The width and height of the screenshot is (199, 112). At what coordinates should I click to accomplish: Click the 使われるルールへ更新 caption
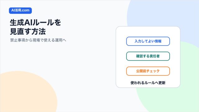pos(148,83)
